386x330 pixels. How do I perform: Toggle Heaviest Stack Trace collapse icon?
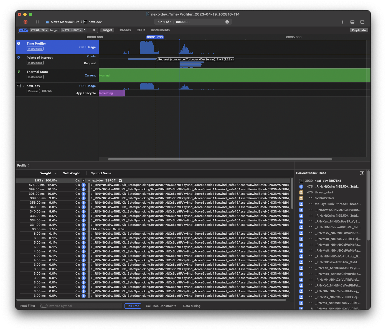click(x=362, y=173)
